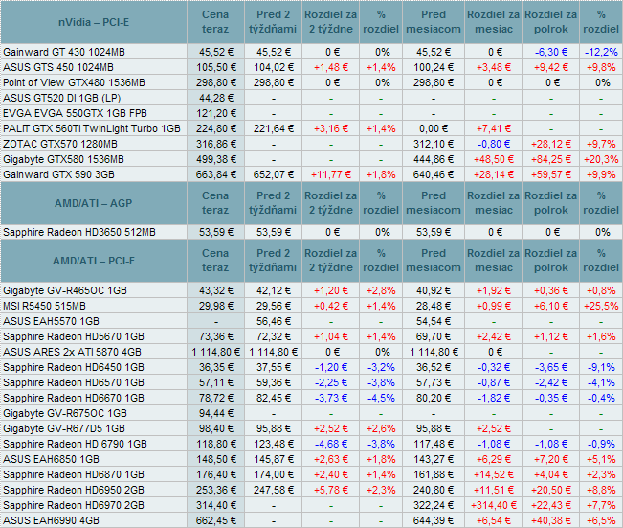The image size is (623, 528).
Task: Select Sapphire Radeon HD 6790 1GB name
Action: (75, 444)
